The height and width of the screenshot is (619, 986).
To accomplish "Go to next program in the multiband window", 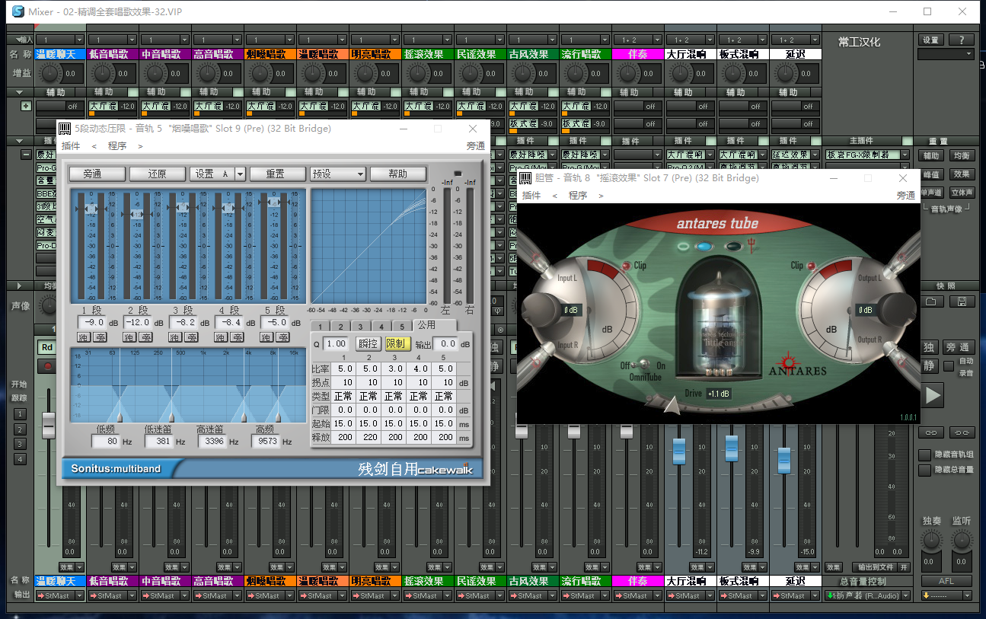I will tap(140, 146).
